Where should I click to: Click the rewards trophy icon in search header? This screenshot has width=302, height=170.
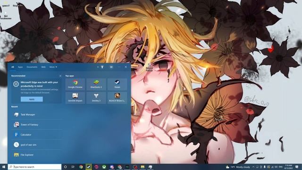click(x=102, y=67)
